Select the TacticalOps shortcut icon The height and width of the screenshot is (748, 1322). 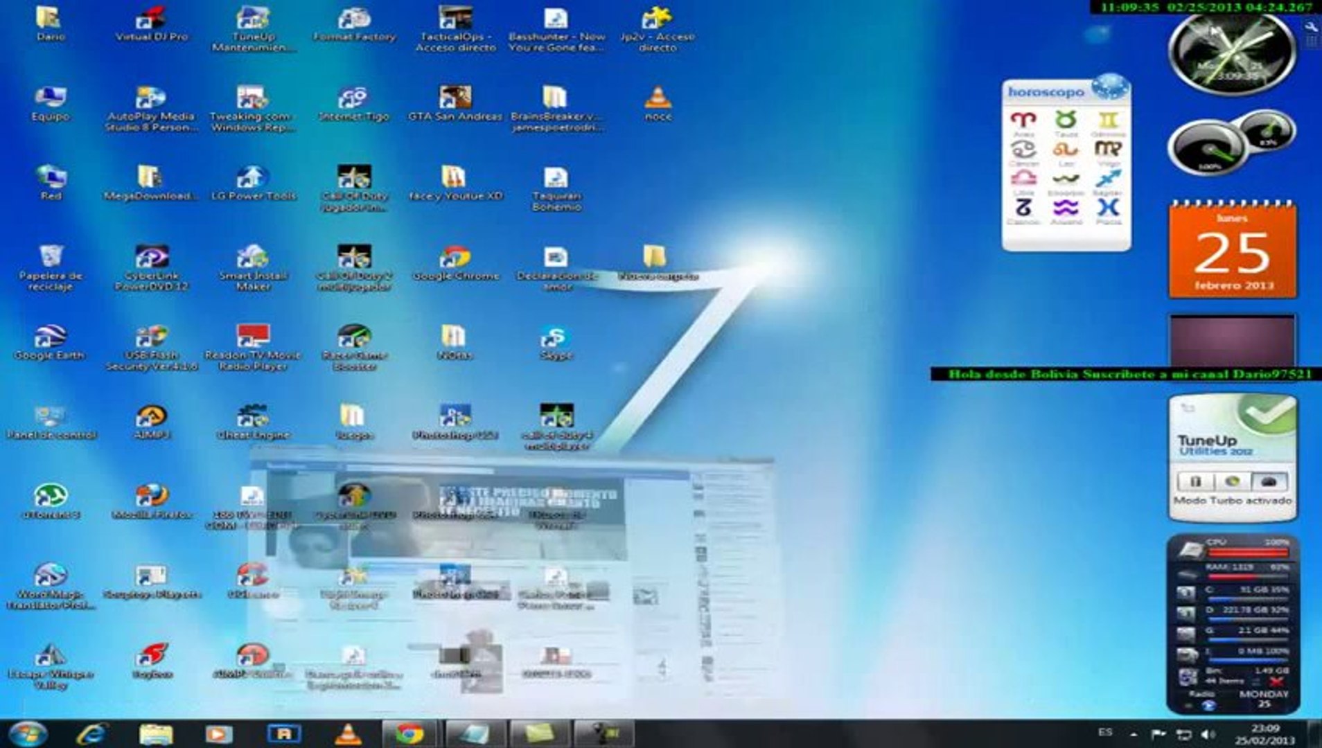[455, 28]
